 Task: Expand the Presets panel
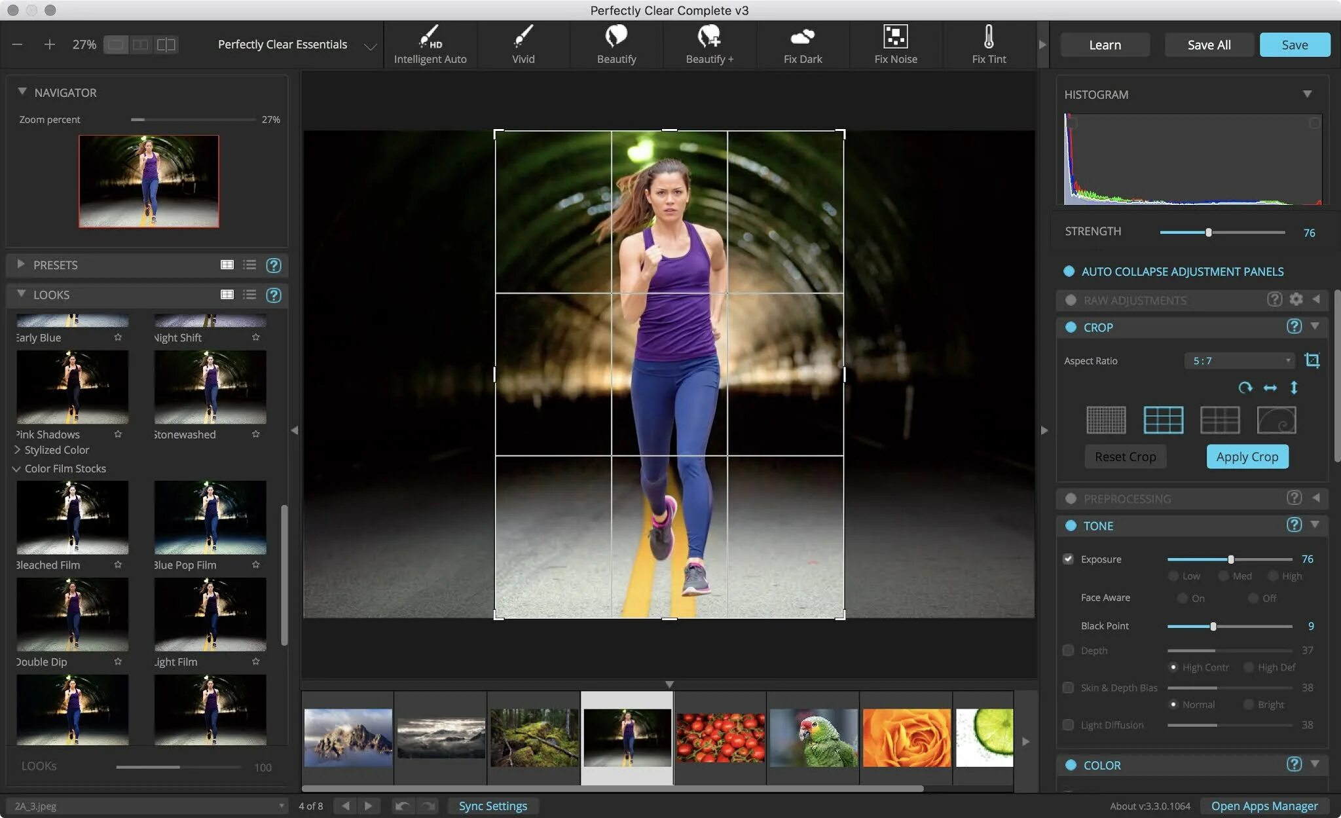[21, 265]
